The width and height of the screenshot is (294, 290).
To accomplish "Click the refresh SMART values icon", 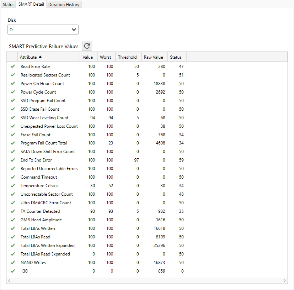I will (x=87, y=46).
